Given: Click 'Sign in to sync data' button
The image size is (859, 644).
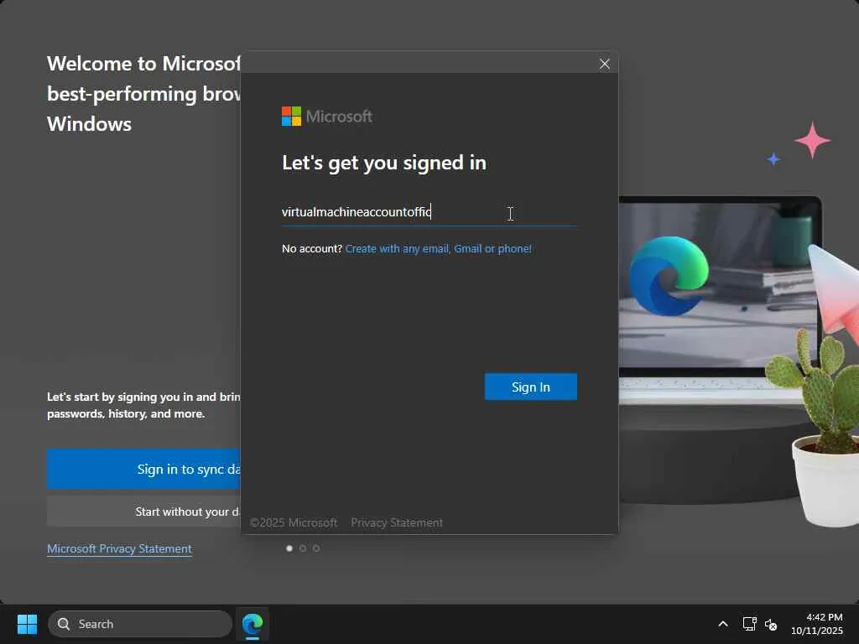Looking at the screenshot, I should point(143,469).
